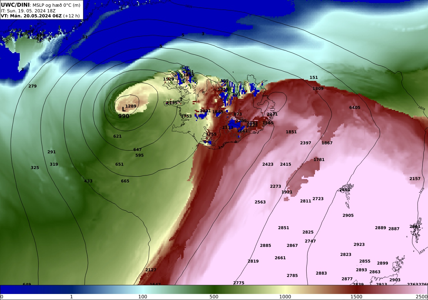Viewport: 428px width, 300px height.
Task: Click the 2899 value on the map
Action: pyautogui.click(x=383, y=263)
